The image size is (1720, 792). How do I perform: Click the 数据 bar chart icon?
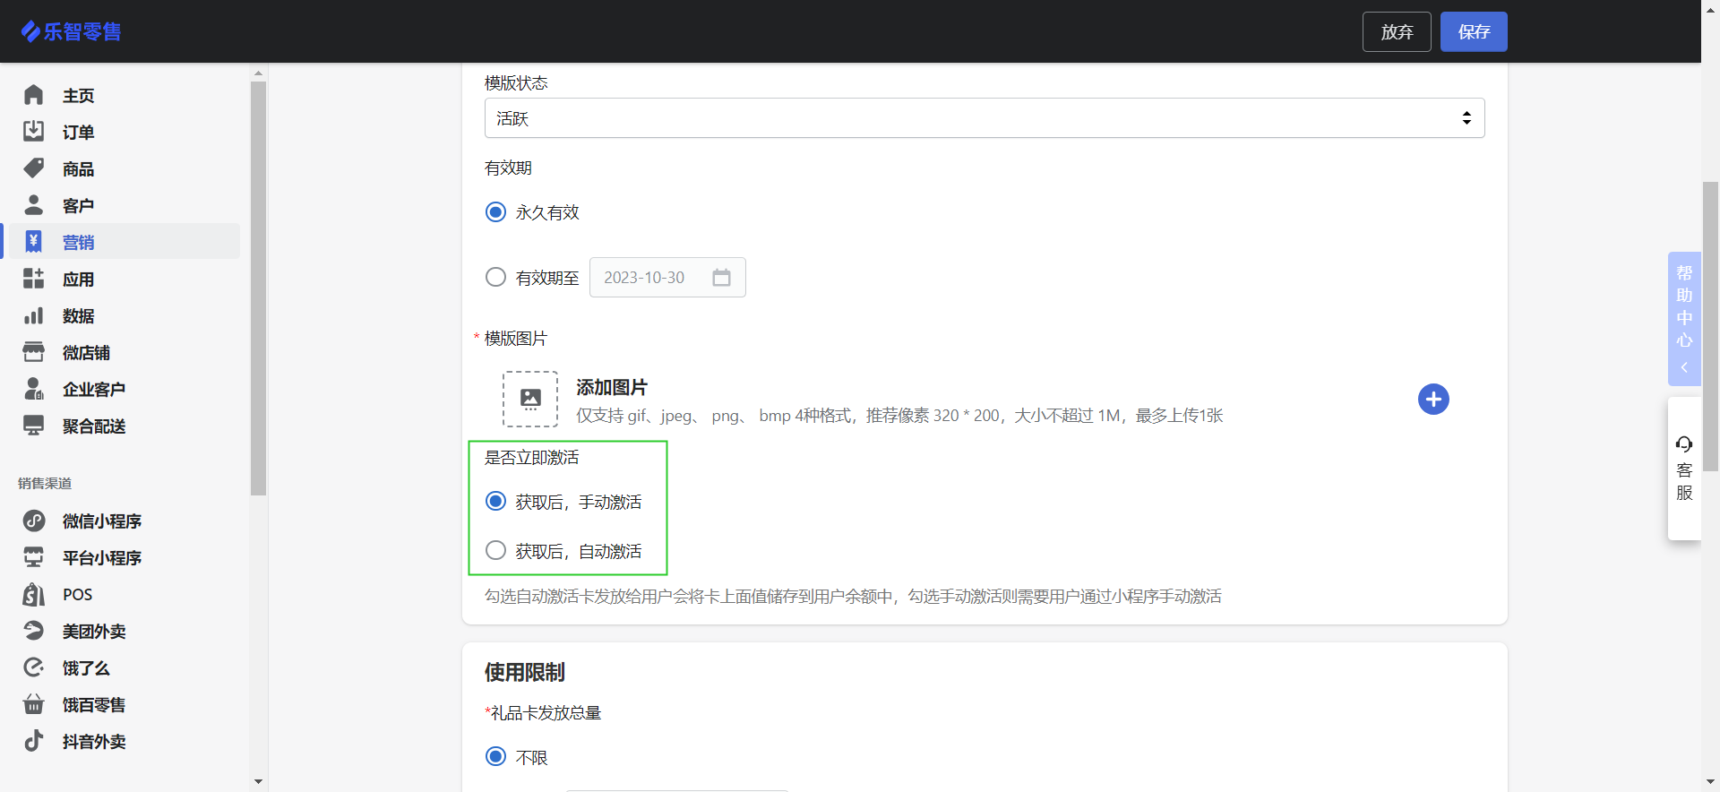pyautogui.click(x=33, y=315)
